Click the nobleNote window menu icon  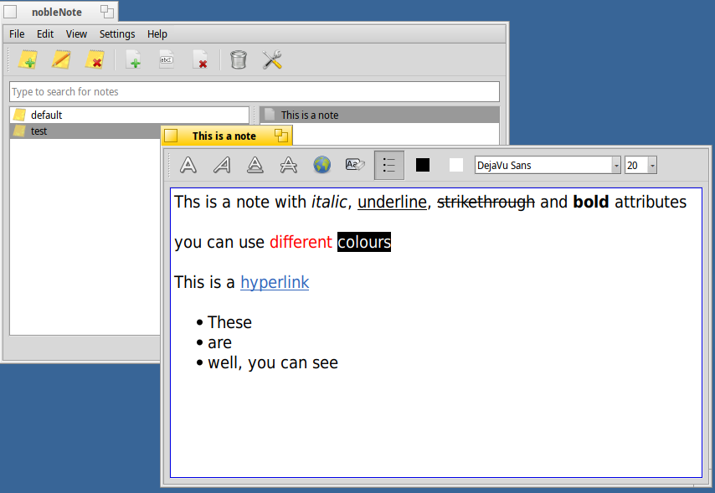coord(10,12)
